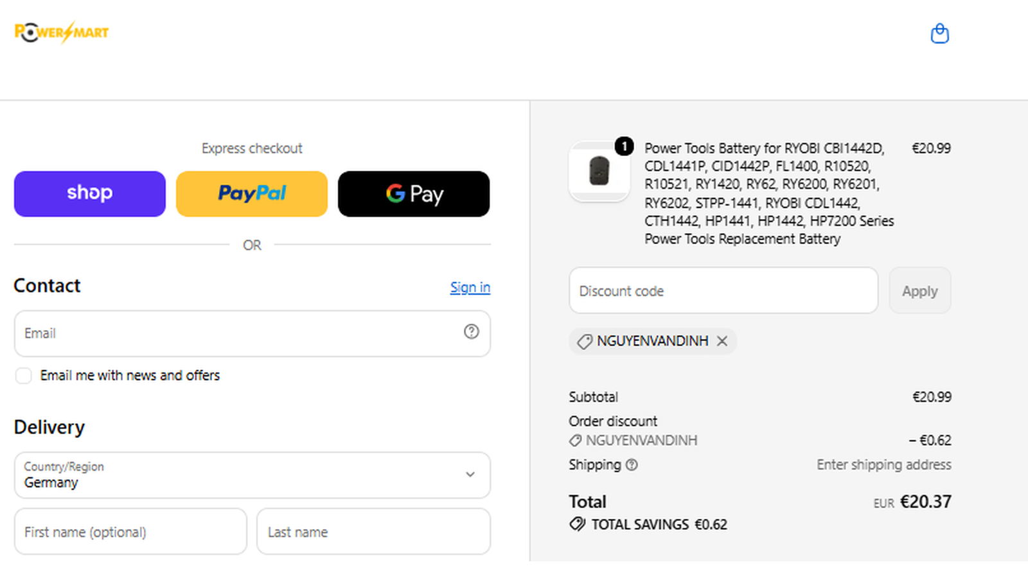This screenshot has width=1028, height=578.
Task: Click the email help question mark icon
Action: point(472,331)
